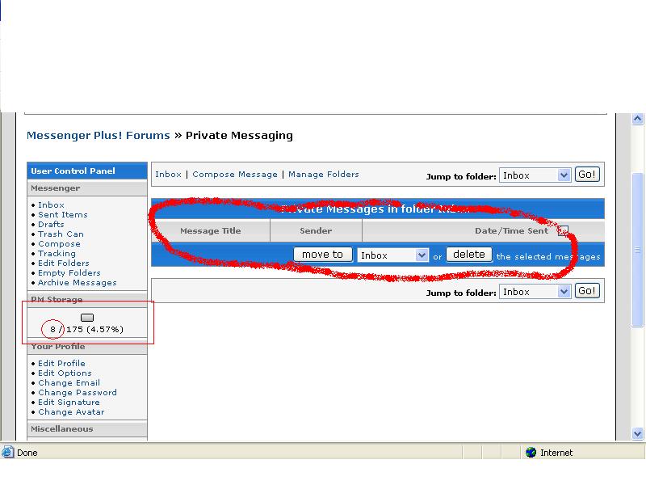Open Change Avatar in Your Profile

[71, 412]
